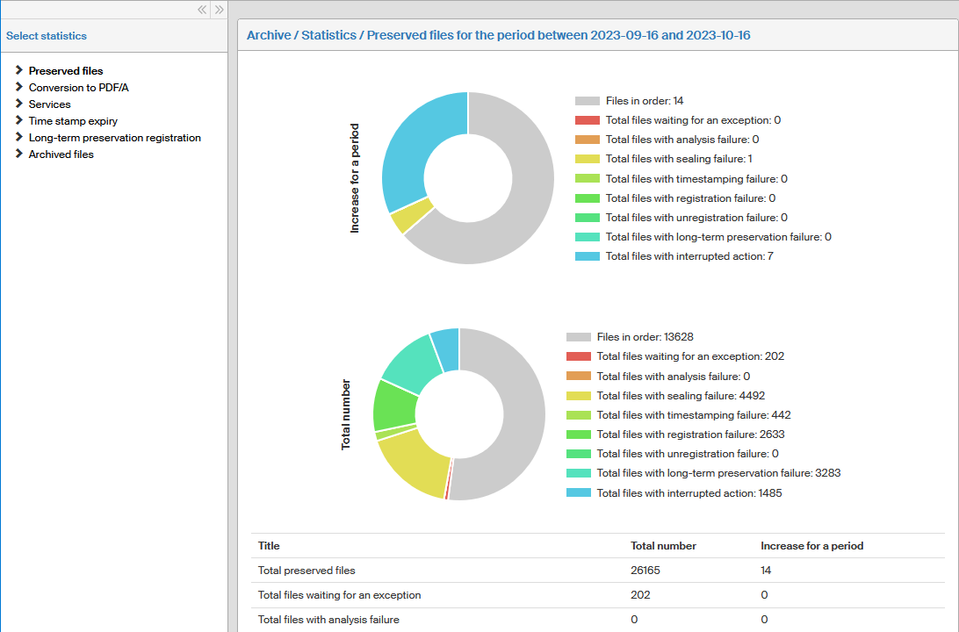Click the double-right arrow panel icon
The image size is (959, 632).
click(219, 10)
